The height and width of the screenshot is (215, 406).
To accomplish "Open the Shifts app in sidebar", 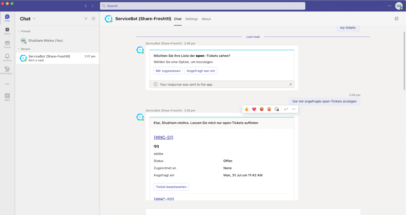I will 7,31.
